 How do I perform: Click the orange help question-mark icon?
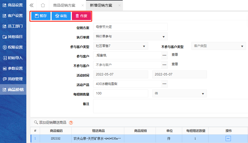coord(71,122)
